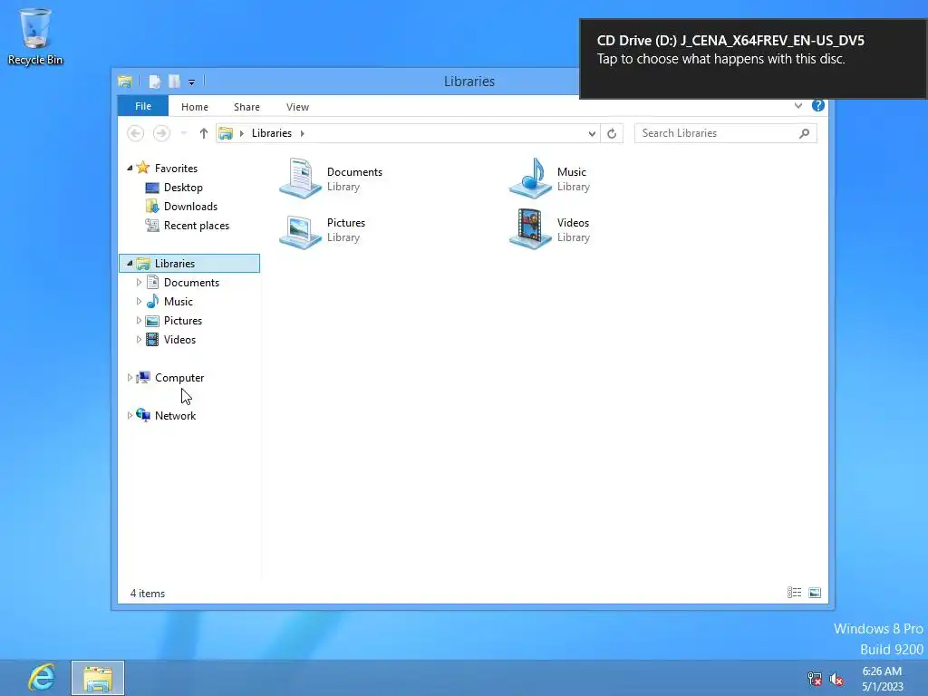Click the CD Drive notification popup
This screenshot has height=696, width=928.
(753, 59)
